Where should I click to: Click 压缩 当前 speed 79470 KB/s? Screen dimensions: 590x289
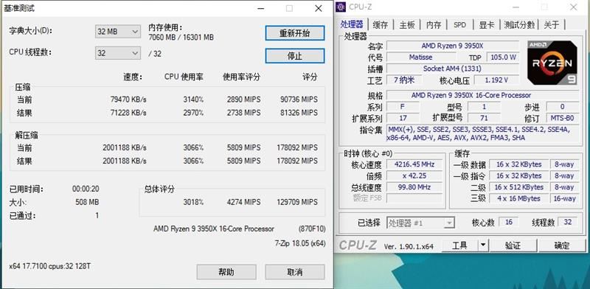click(128, 100)
